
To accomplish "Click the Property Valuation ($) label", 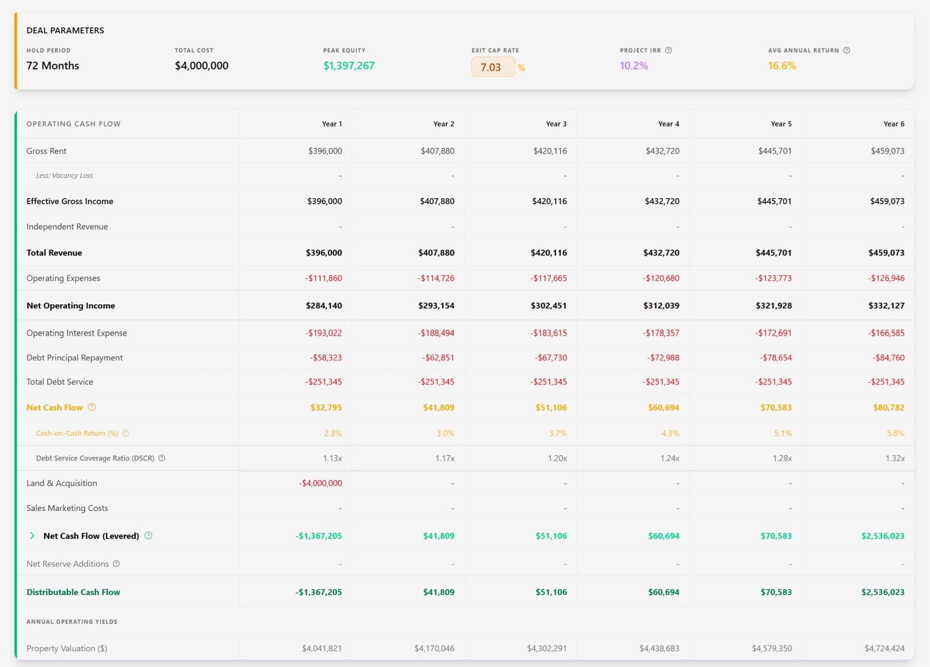I will coord(67,648).
